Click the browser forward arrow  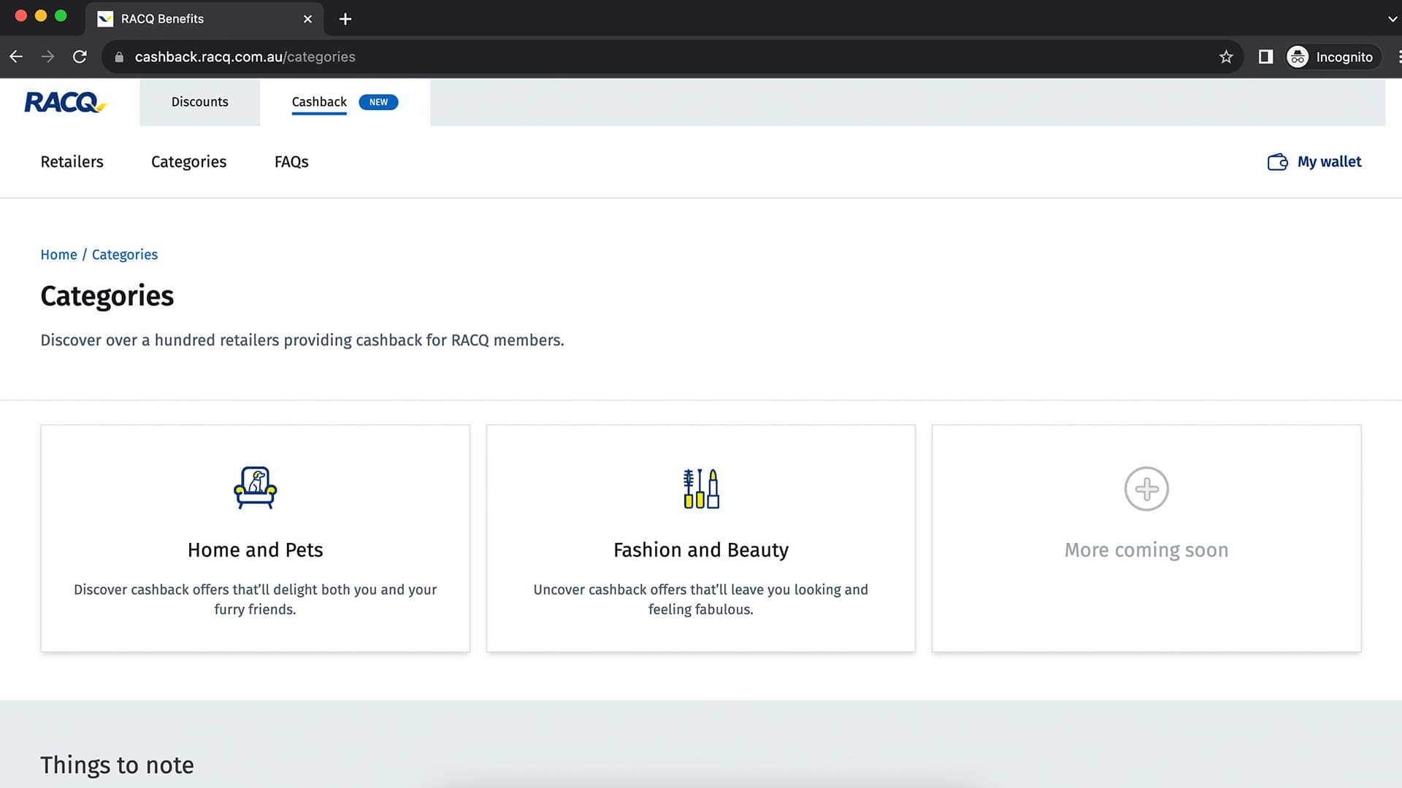48,57
